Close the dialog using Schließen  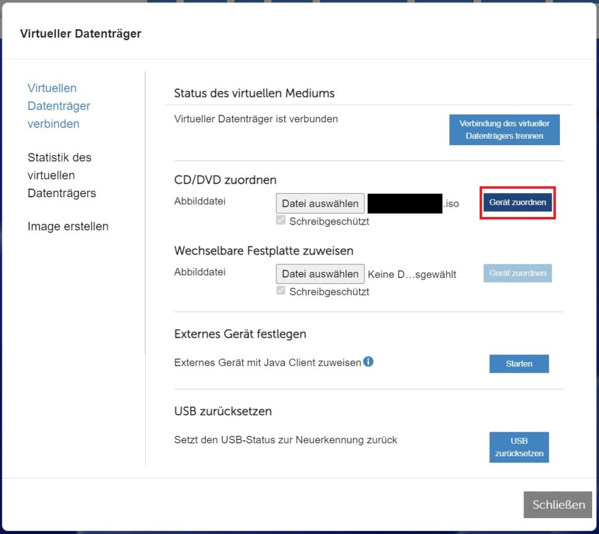557,504
